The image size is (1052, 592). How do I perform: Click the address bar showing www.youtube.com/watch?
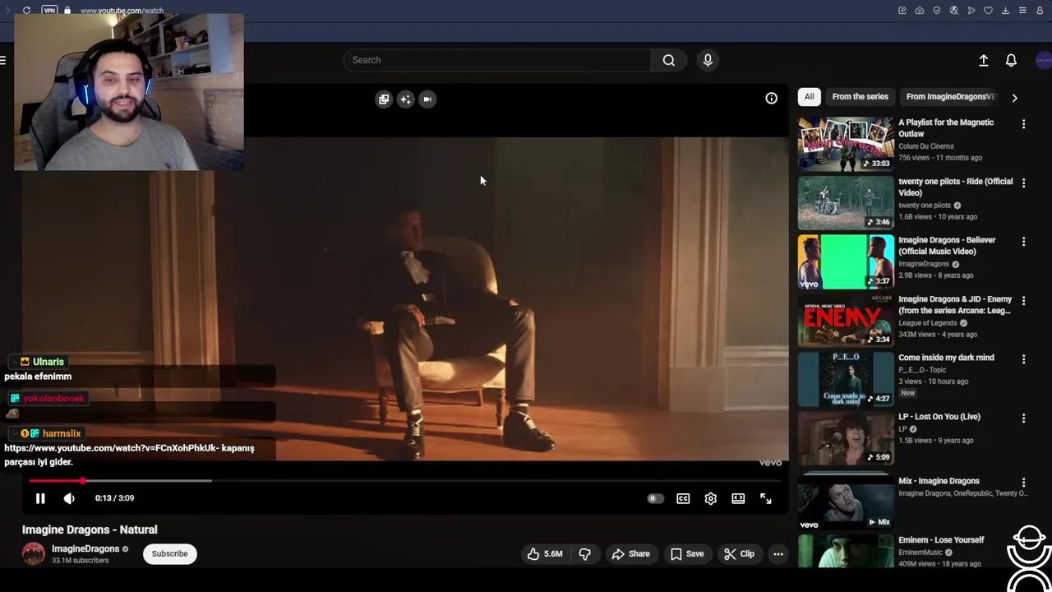tap(122, 11)
